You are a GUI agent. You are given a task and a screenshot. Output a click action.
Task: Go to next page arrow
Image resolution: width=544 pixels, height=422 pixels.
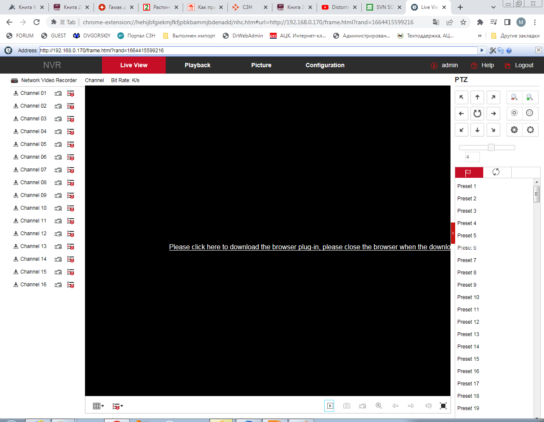pyautogui.click(x=411, y=406)
